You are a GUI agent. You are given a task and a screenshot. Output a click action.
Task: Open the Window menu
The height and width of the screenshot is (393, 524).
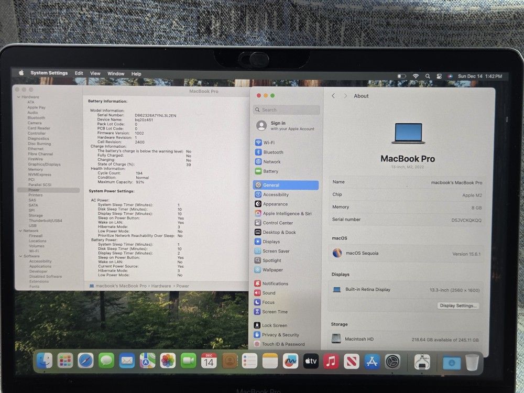(116, 73)
